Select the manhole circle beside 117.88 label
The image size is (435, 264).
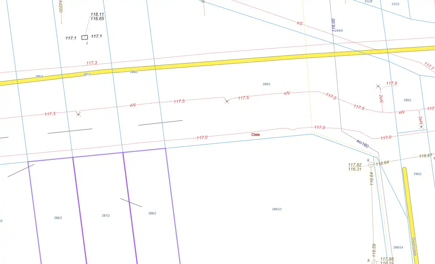374,262
